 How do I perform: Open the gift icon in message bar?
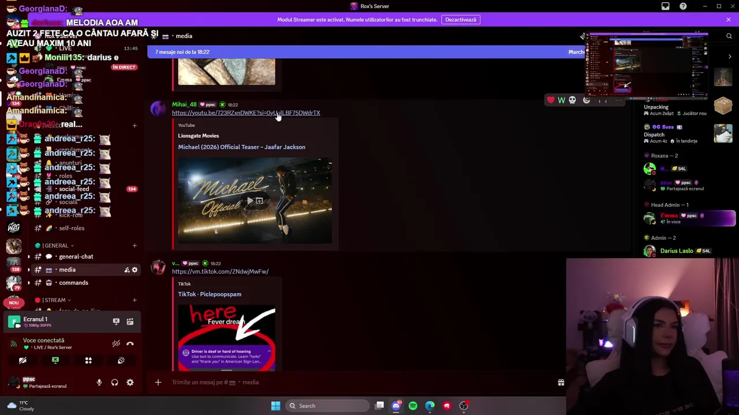click(x=561, y=382)
